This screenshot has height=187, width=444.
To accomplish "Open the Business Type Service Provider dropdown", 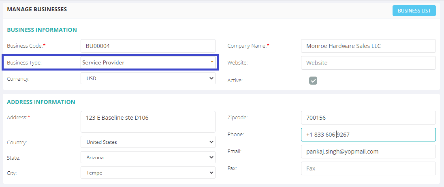I will 148,62.
